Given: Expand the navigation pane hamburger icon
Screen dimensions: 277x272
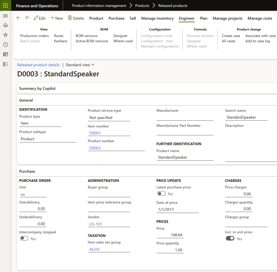Looking at the screenshot, I should [x=6, y=16].
